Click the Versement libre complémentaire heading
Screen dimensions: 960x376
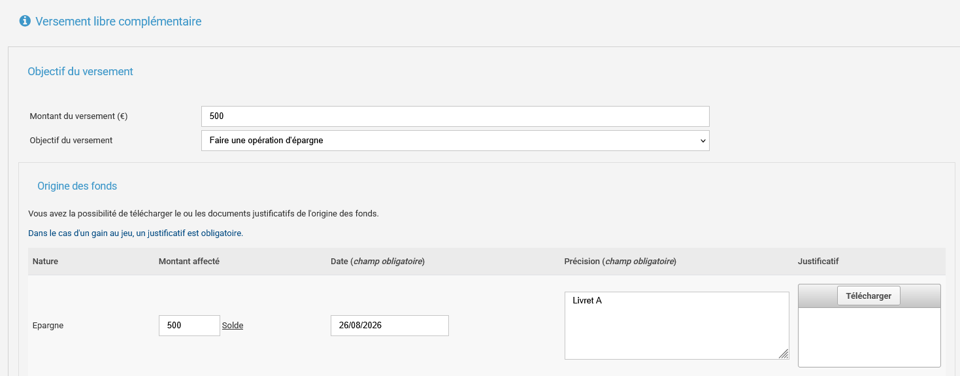(118, 22)
